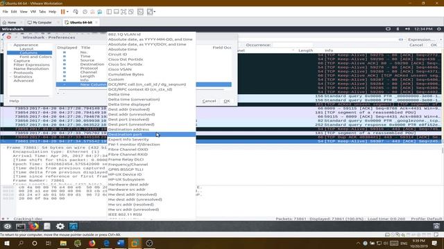Open the VMware Edit menu
Viewport: 444px width, 249px height.
click(x=14, y=12)
